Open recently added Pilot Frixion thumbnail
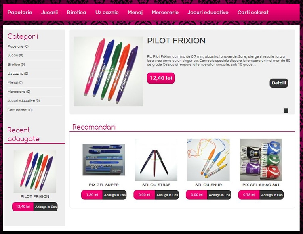The height and width of the screenshot is (234, 303). (x=35, y=172)
